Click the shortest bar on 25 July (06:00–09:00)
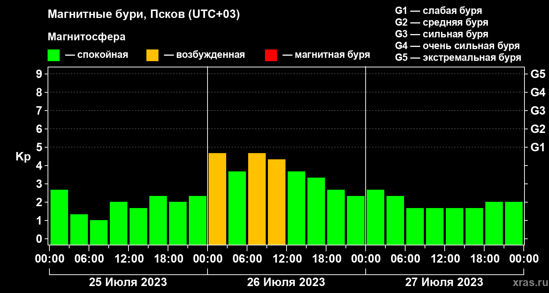 click(x=99, y=232)
